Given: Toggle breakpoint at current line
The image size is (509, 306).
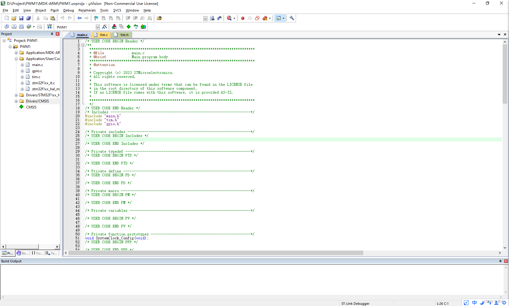Looking at the screenshot, I should (242, 18).
